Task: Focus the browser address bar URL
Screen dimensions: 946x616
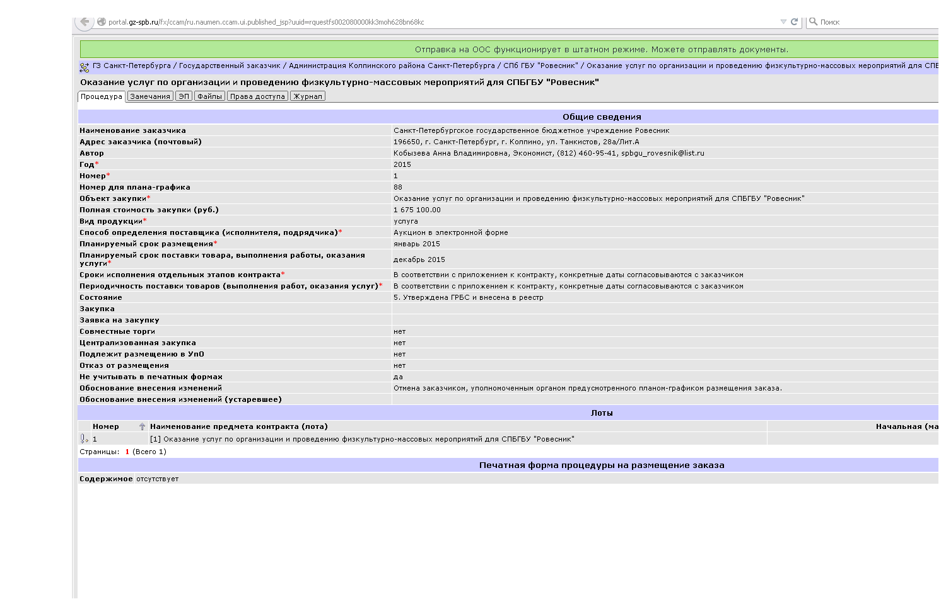Action: coord(266,22)
